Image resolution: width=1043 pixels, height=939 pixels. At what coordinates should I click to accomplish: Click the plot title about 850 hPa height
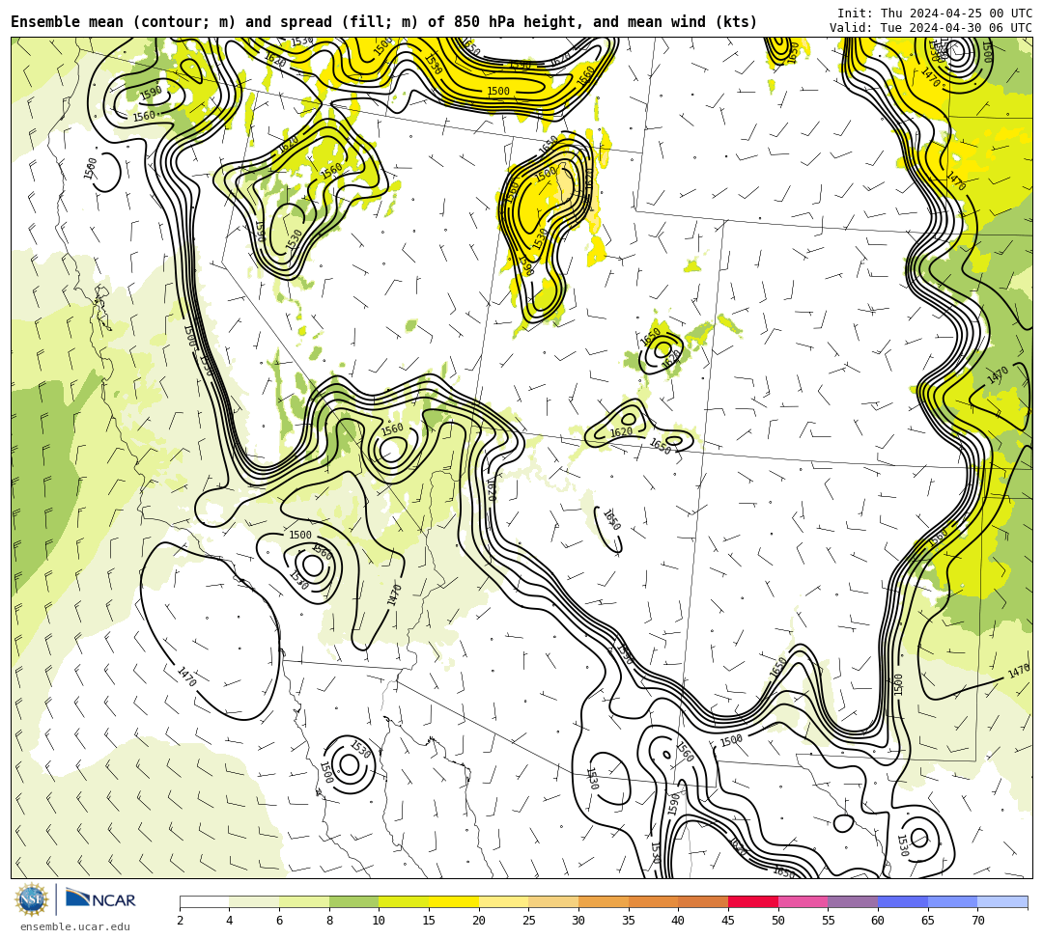pos(383,22)
